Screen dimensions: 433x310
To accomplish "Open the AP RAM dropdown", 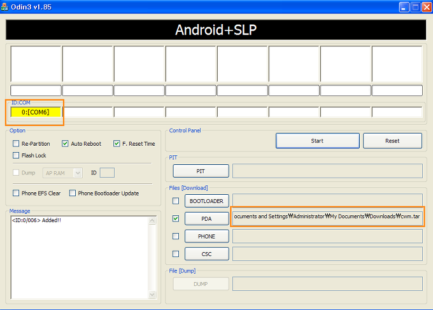I will (x=62, y=173).
